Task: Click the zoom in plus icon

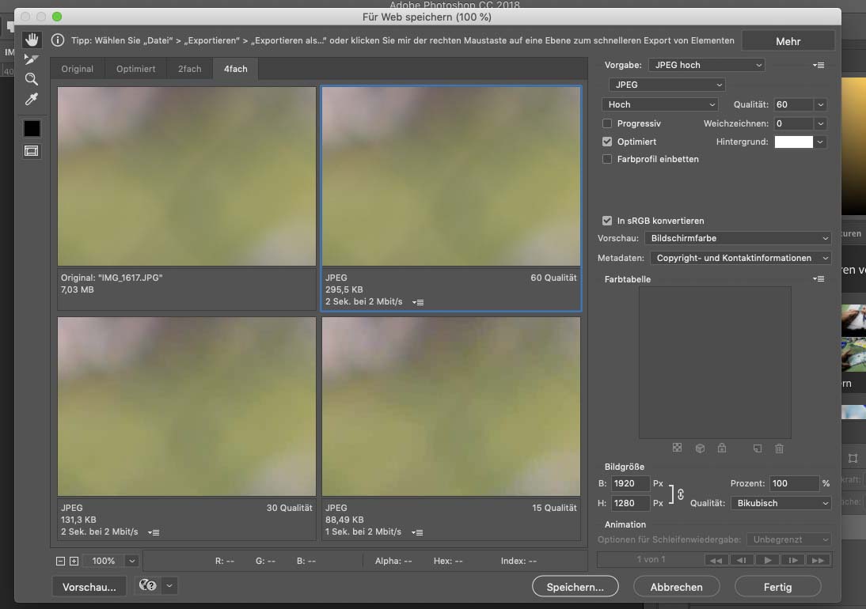Action: (x=74, y=561)
